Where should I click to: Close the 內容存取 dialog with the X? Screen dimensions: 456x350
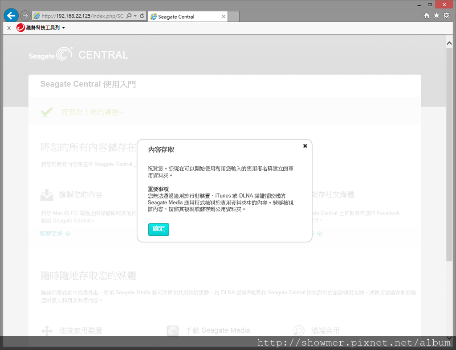(305, 146)
